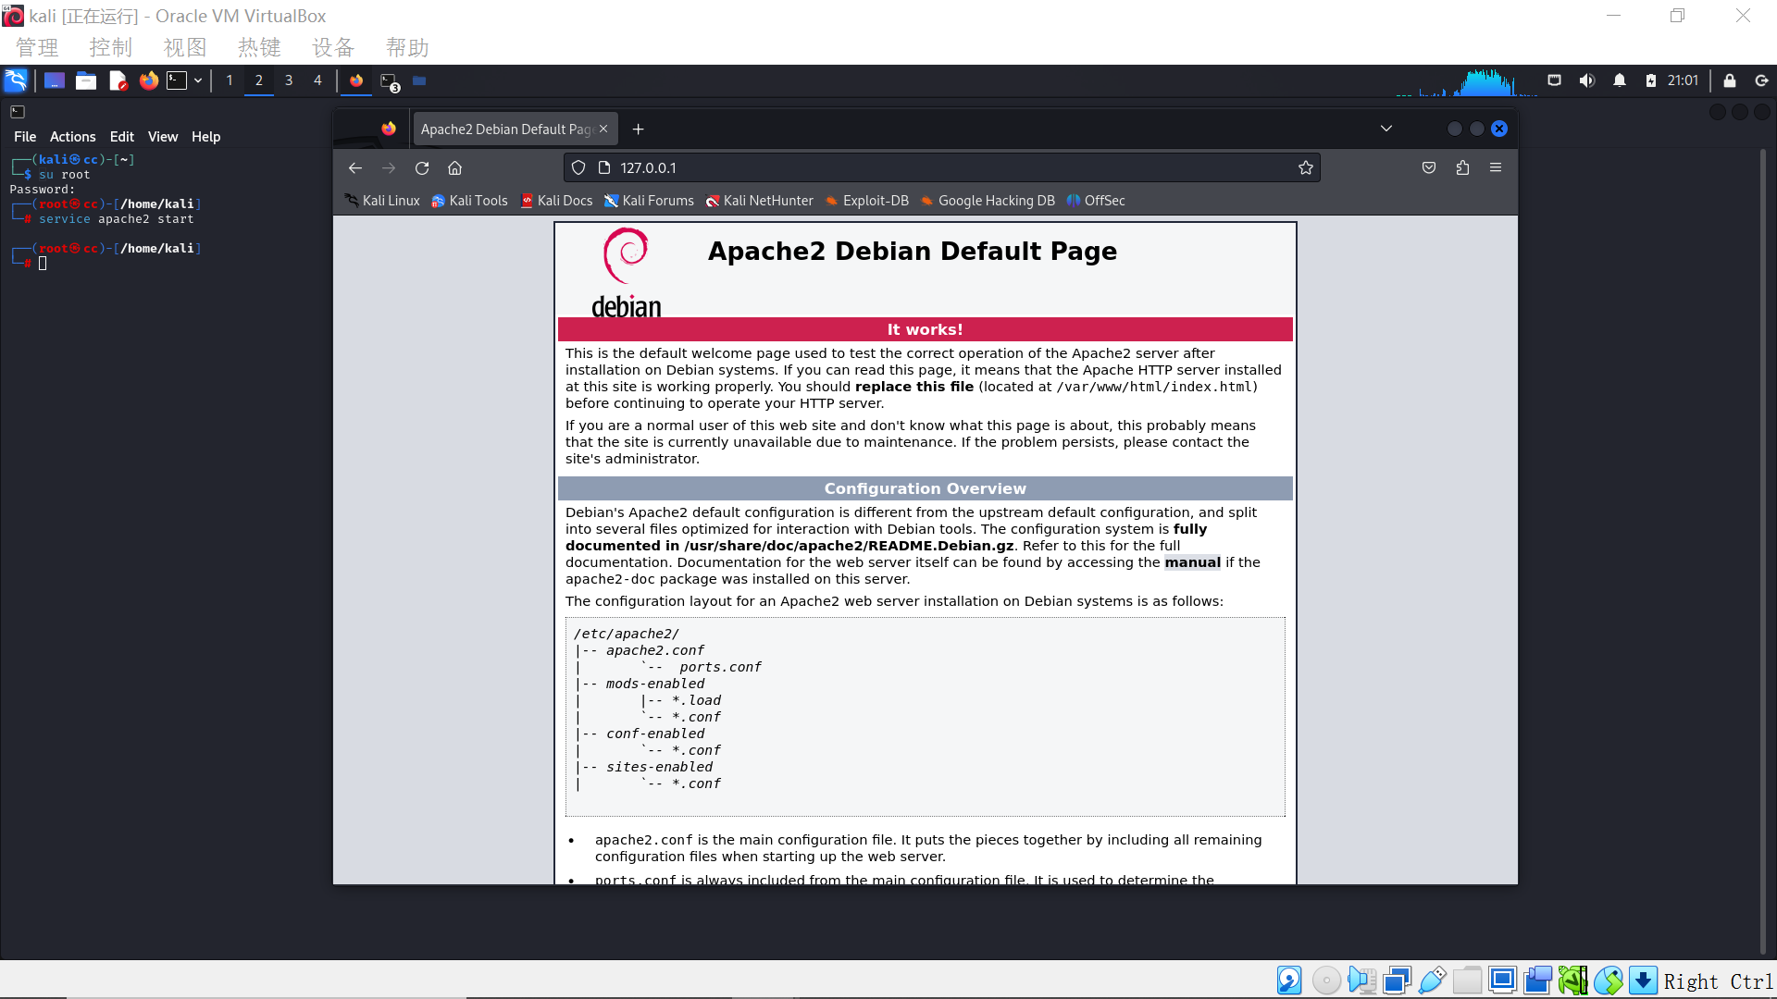Click the Firefox Forward arrow

click(x=389, y=167)
